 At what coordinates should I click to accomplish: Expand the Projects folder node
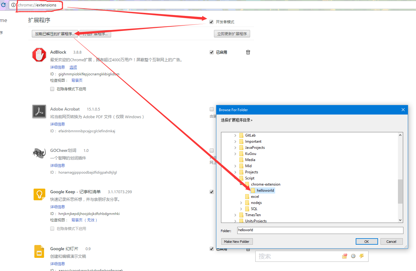point(235,172)
